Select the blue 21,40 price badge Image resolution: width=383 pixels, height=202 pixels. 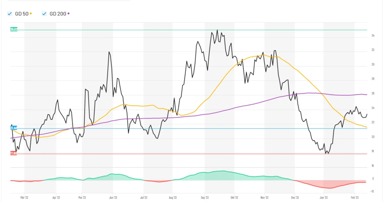[x=14, y=128]
